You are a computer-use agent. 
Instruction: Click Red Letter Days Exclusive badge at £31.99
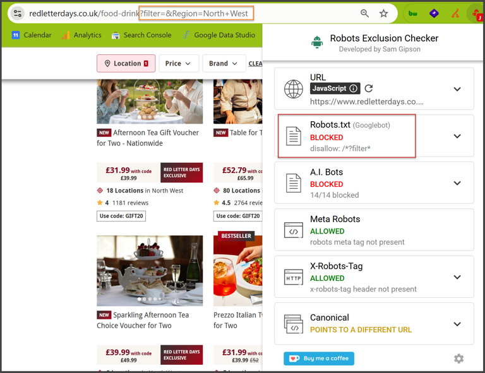pos(182,173)
